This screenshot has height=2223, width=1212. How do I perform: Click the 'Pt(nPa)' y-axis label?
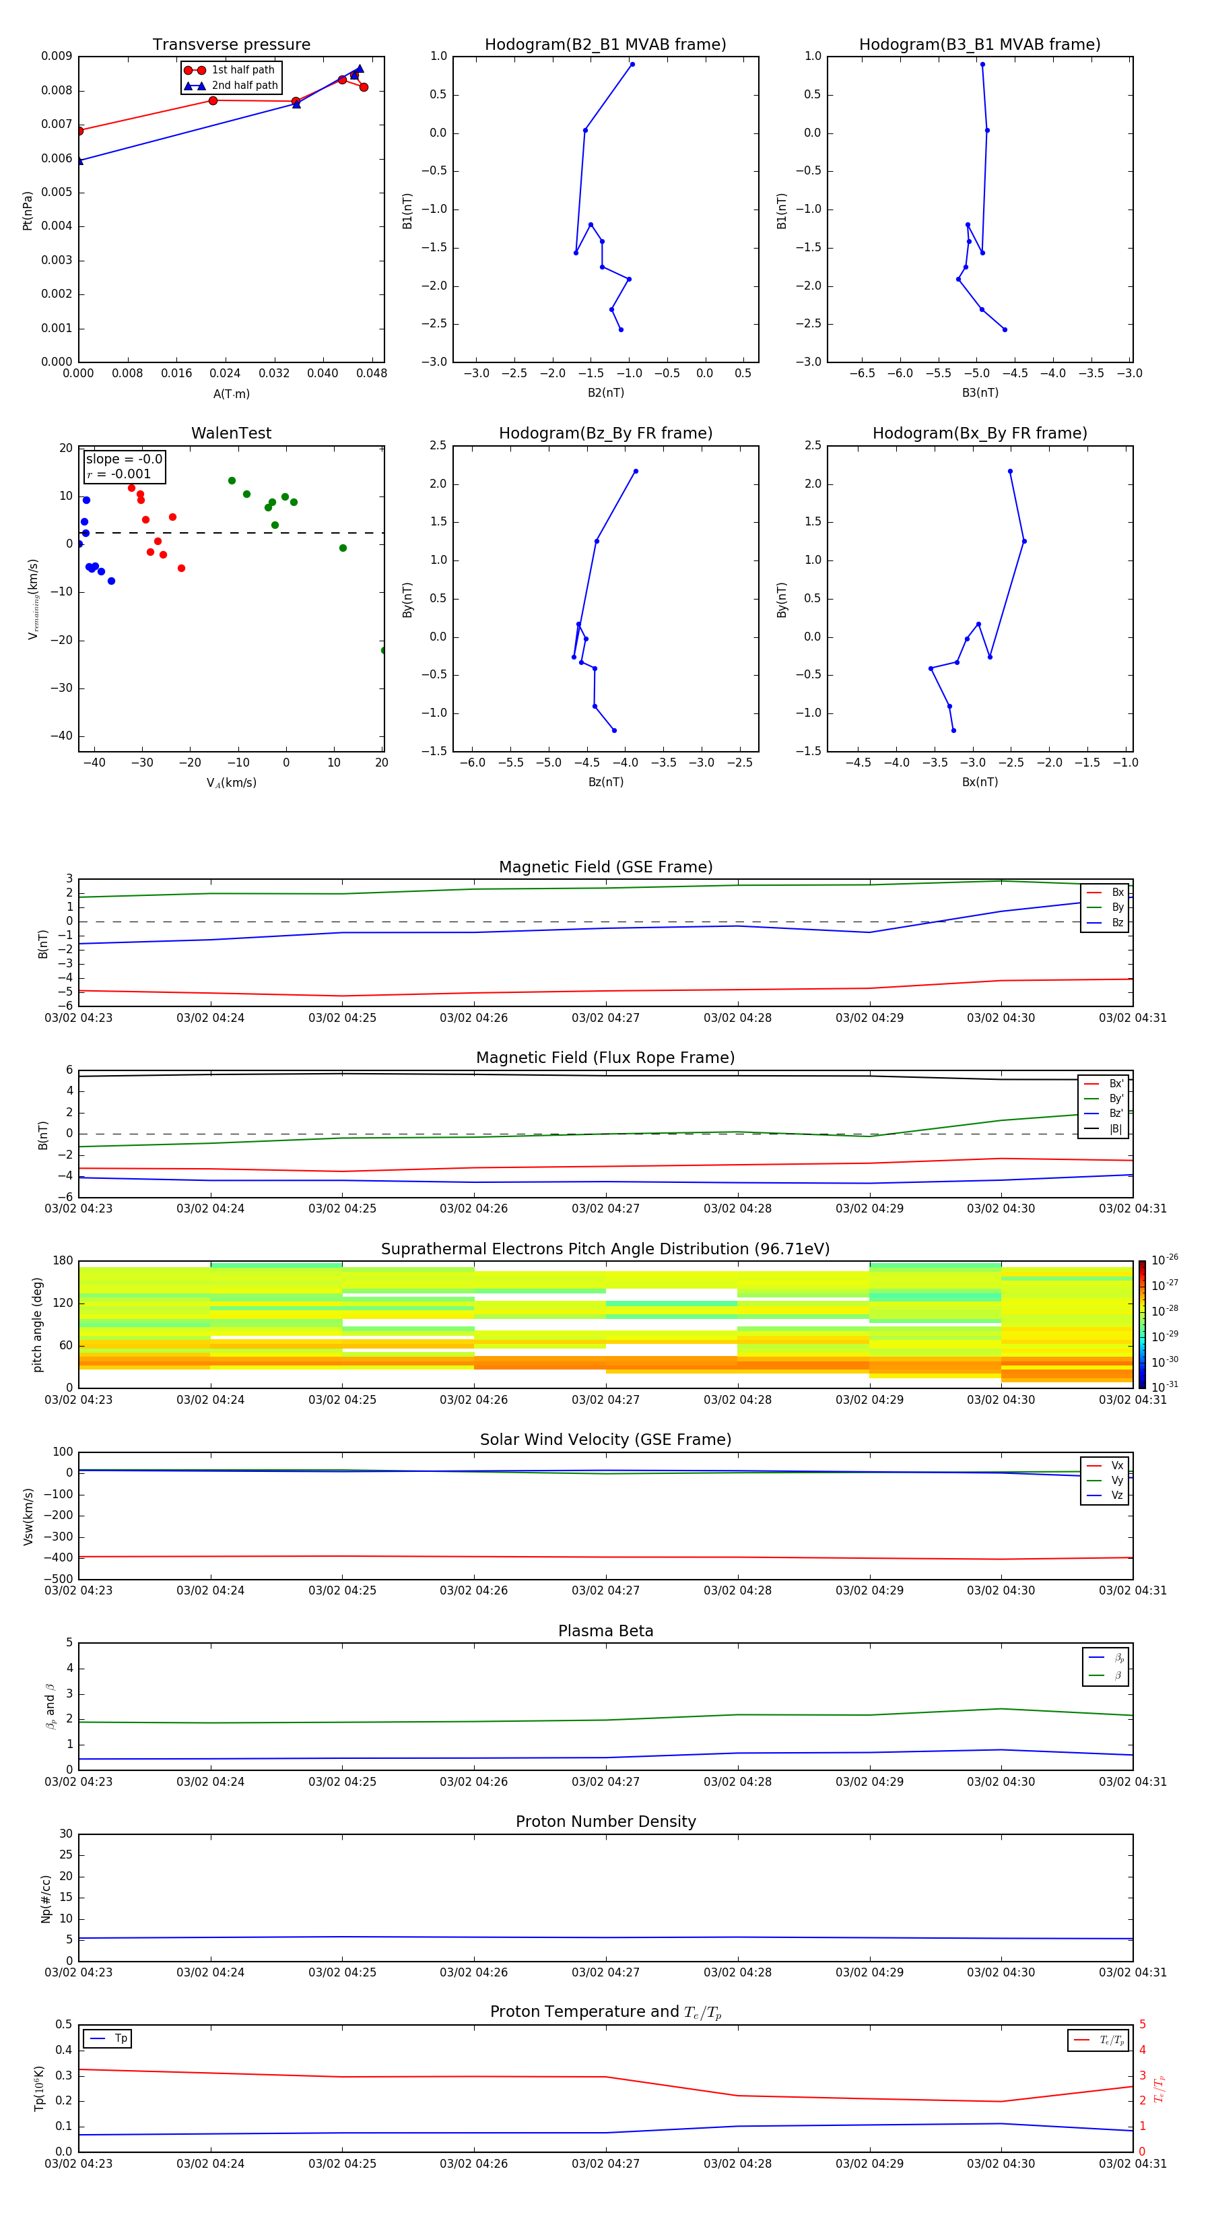[28, 210]
